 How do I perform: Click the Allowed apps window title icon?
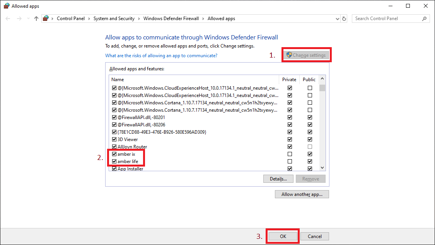tap(7, 6)
